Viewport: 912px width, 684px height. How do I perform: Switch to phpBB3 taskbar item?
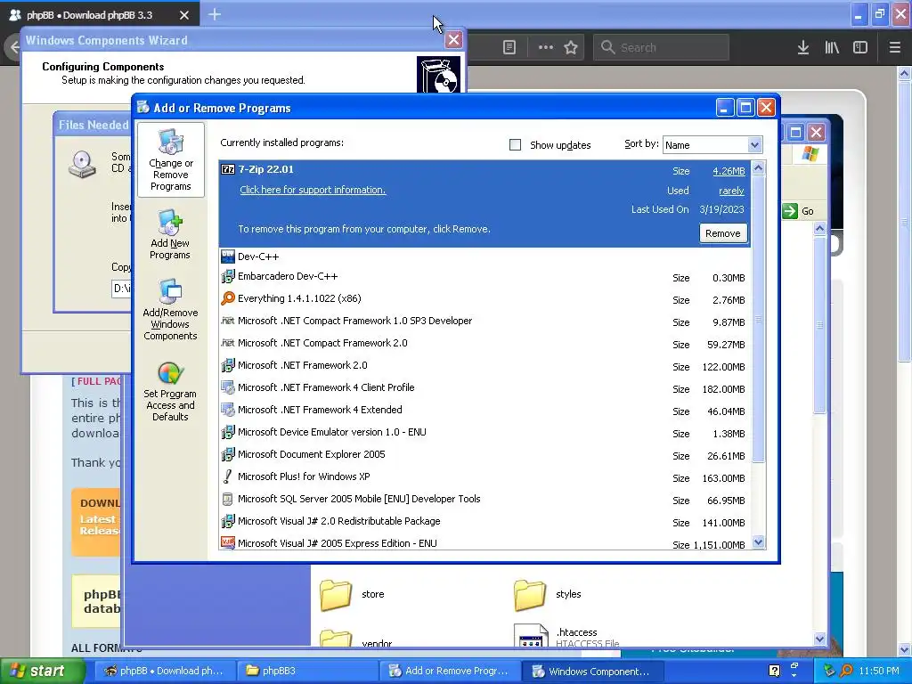click(x=306, y=671)
